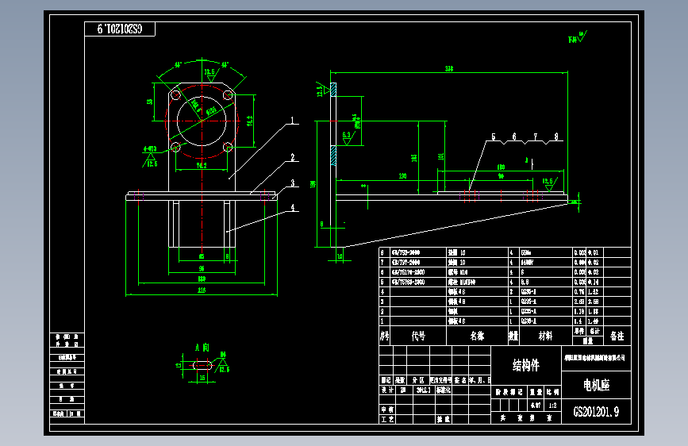Click balloon number 8 in side view

tap(556, 136)
